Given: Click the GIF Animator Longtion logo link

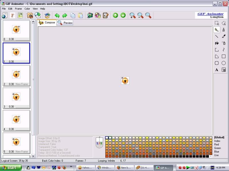Looking at the screenshot, I should tap(211, 15).
